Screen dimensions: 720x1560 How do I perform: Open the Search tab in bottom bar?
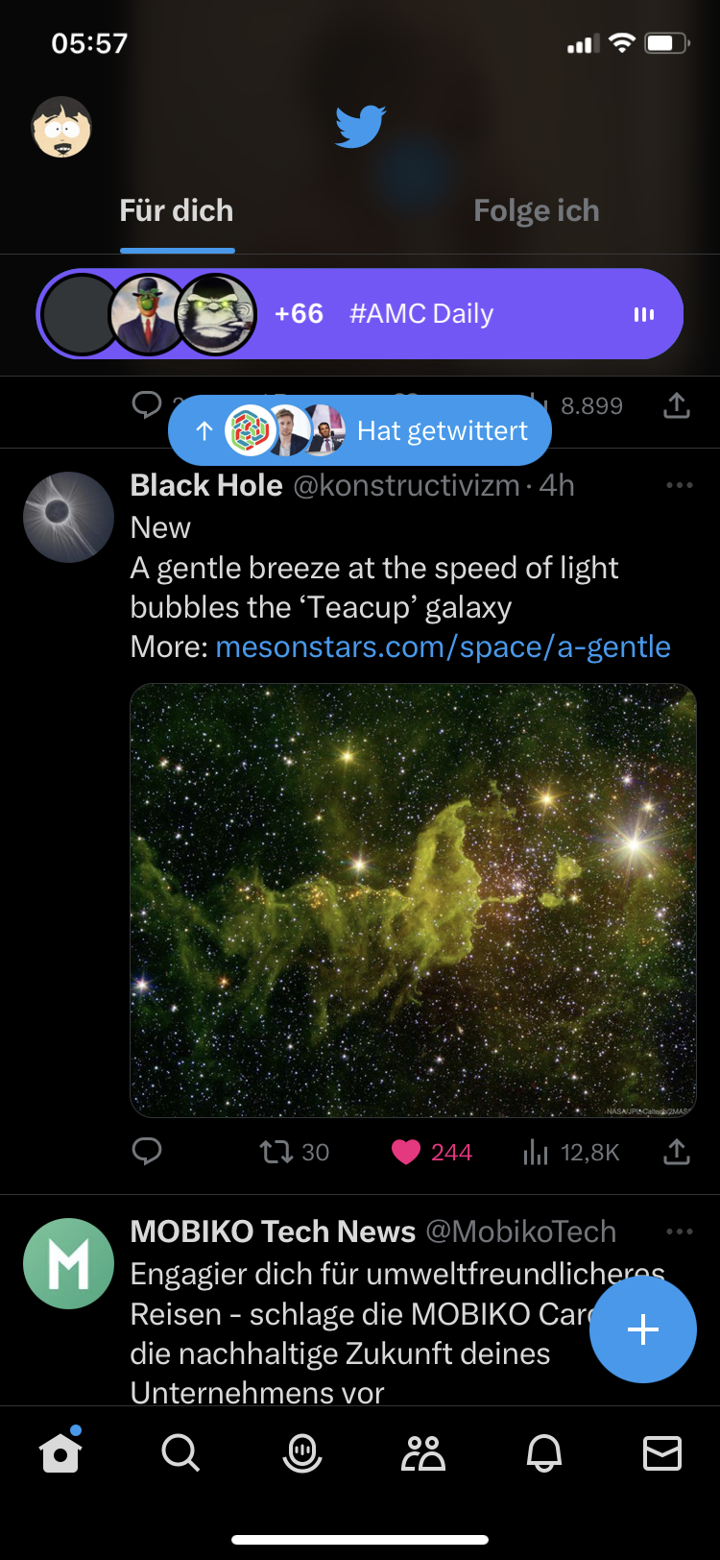[x=180, y=1453]
